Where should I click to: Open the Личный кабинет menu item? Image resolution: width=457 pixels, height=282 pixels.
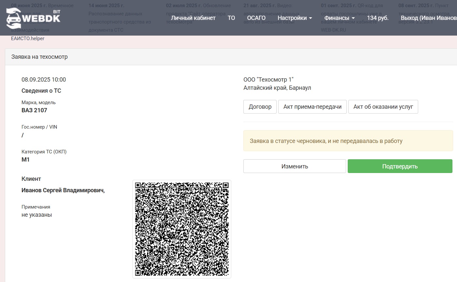click(x=193, y=18)
